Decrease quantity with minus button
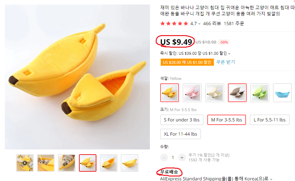This screenshot has width=295, height=181. coord(164,157)
